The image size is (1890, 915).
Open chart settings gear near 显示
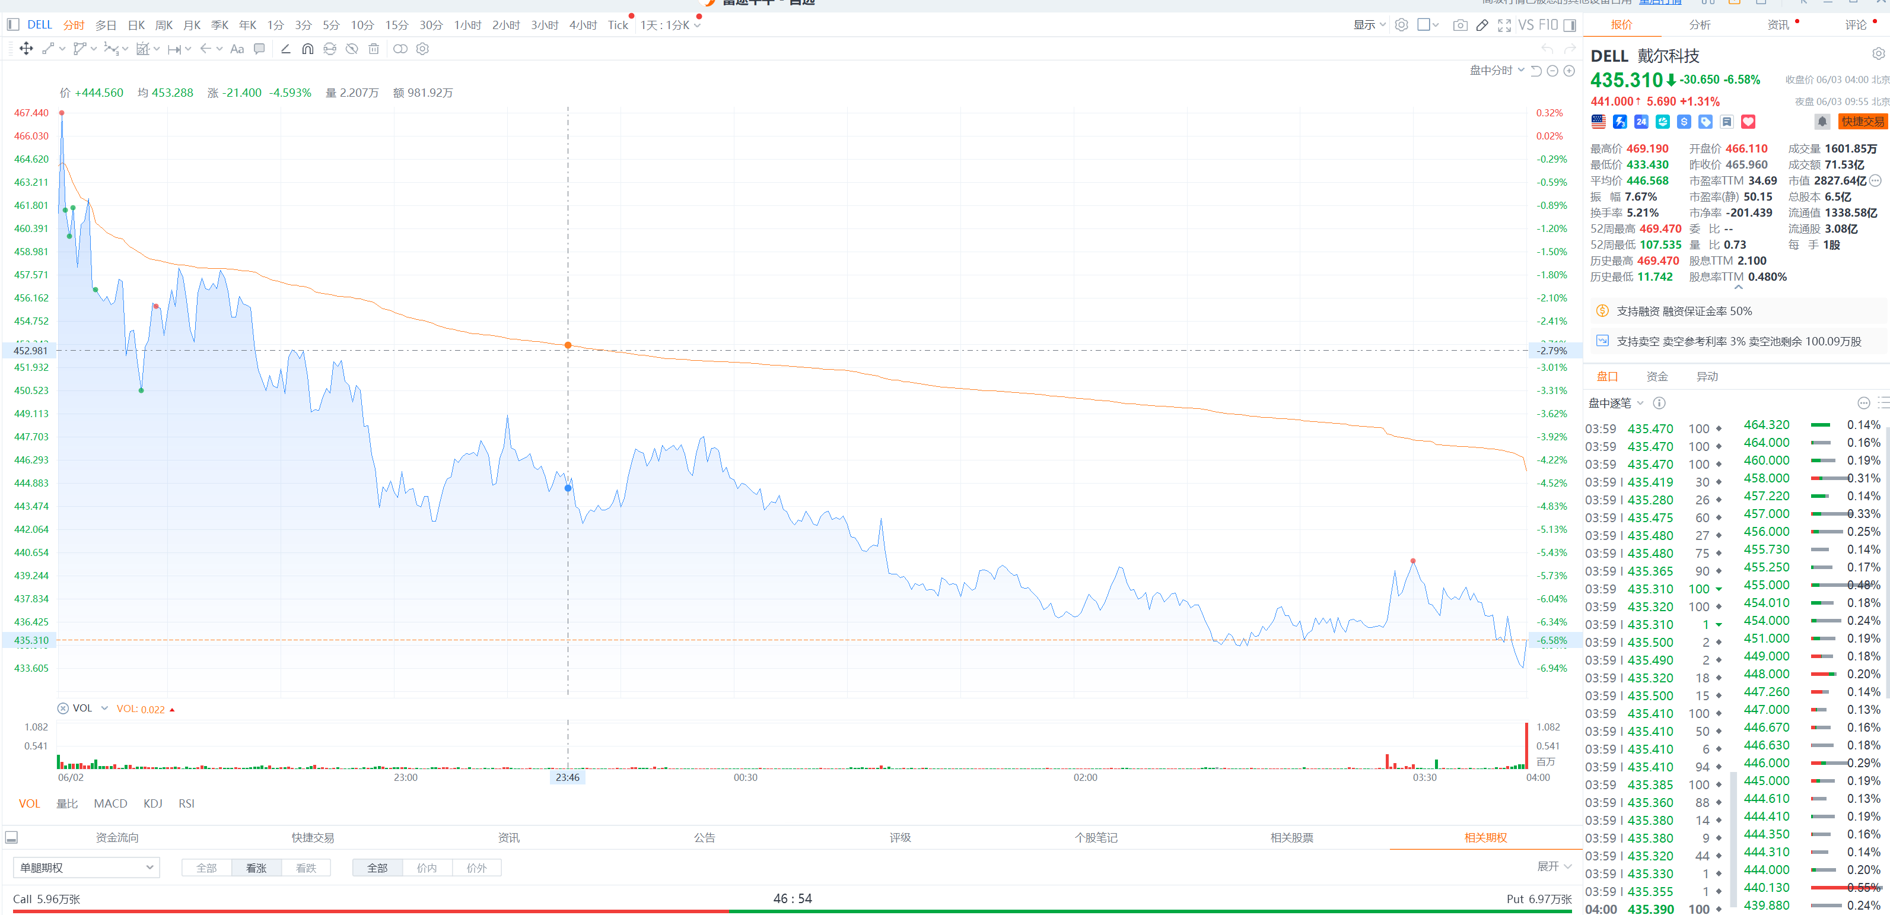coord(1401,25)
